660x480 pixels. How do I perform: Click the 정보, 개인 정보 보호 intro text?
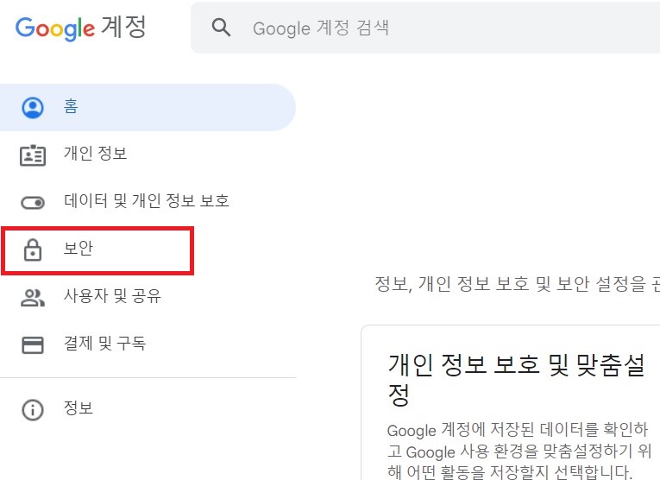pos(518,284)
